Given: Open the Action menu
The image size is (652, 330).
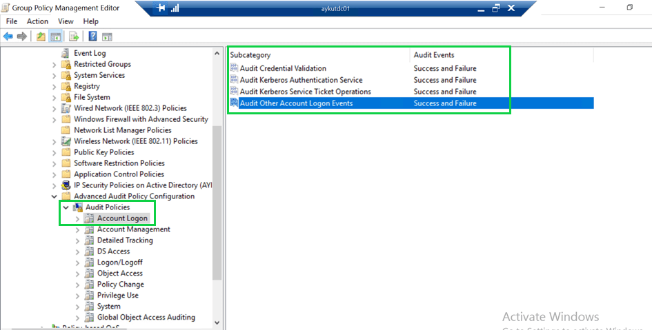Looking at the screenshot, I should pos(37,21).
